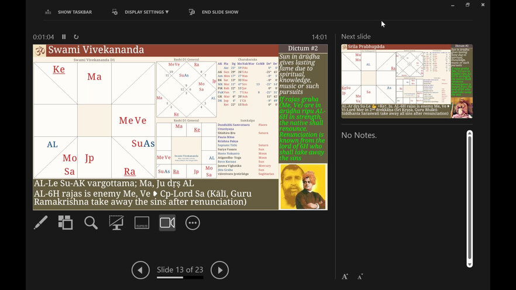Viewport: 516px width, 290px height.
Task: Open the see all slides grid
Action: (x=66, y=223)
